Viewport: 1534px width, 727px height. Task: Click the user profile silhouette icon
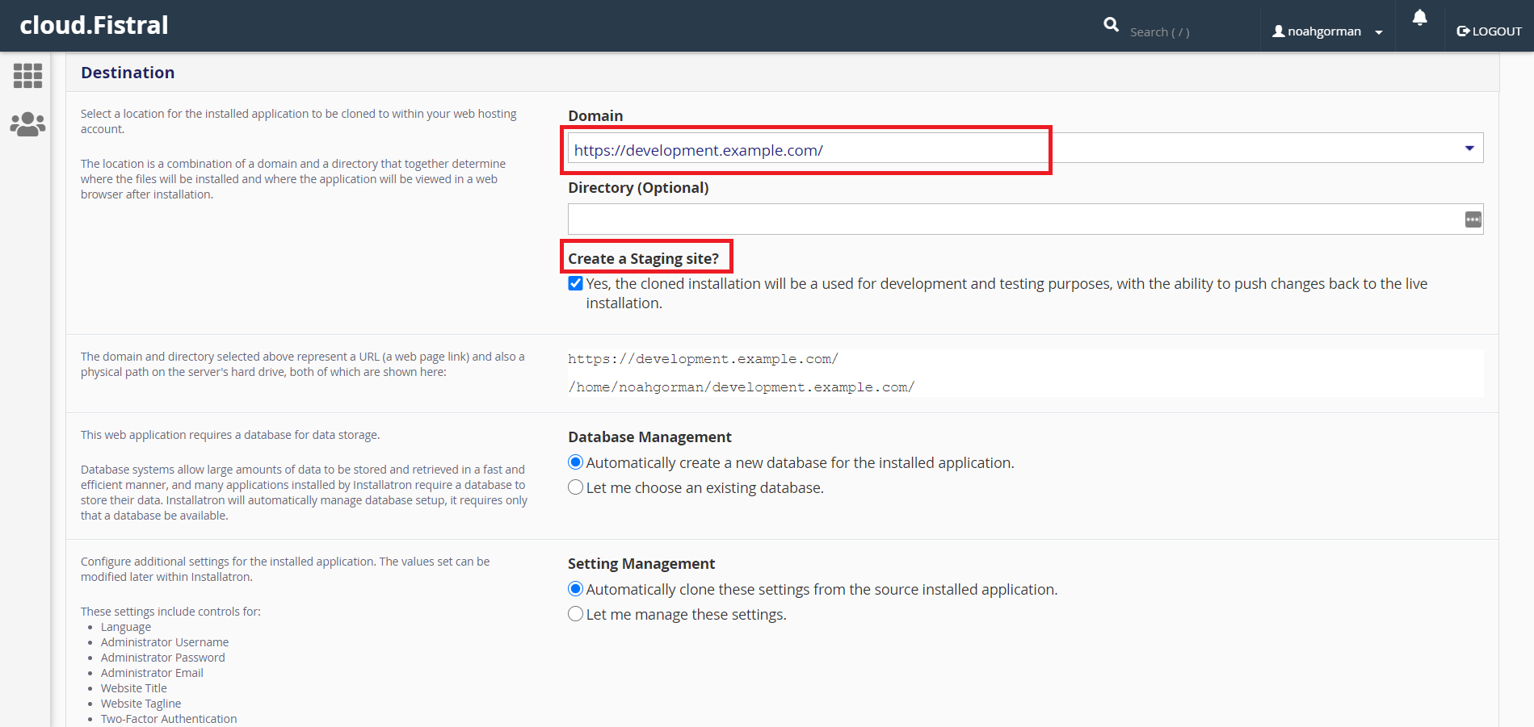click(x=1278, y=31)
